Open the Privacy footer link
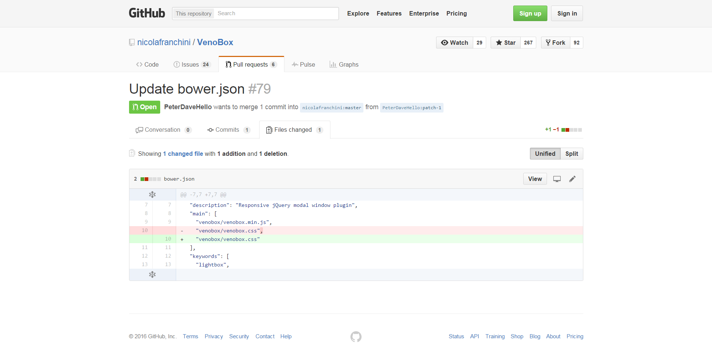 coord(214,336)
